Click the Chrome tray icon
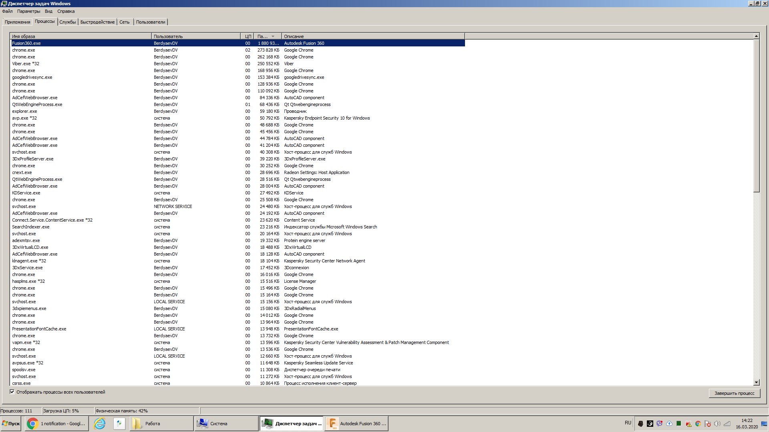This screenshot has width=769, height=432. 698,424
